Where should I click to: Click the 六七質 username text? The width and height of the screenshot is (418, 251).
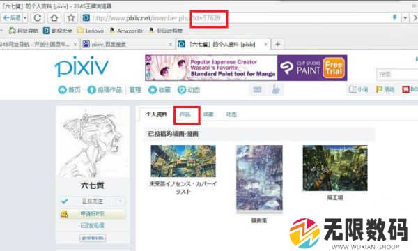pyautogui.click(x=92, y=185)
